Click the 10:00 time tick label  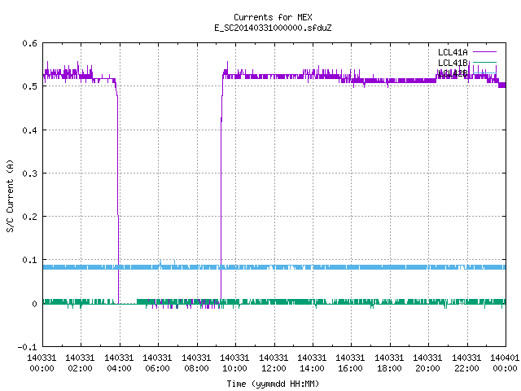[x=234, y=368]
